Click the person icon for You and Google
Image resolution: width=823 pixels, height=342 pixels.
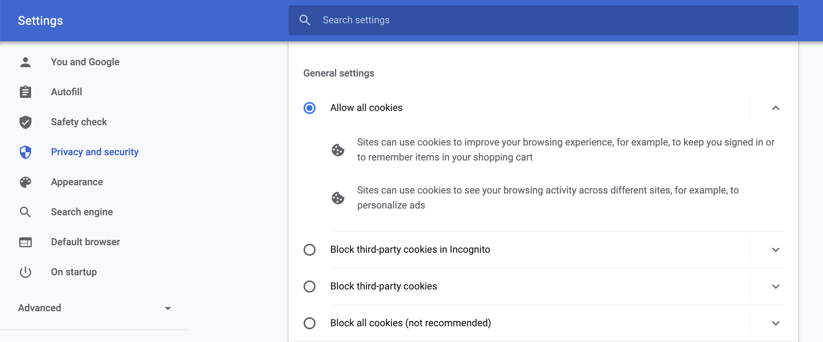(x=25, y=62)
